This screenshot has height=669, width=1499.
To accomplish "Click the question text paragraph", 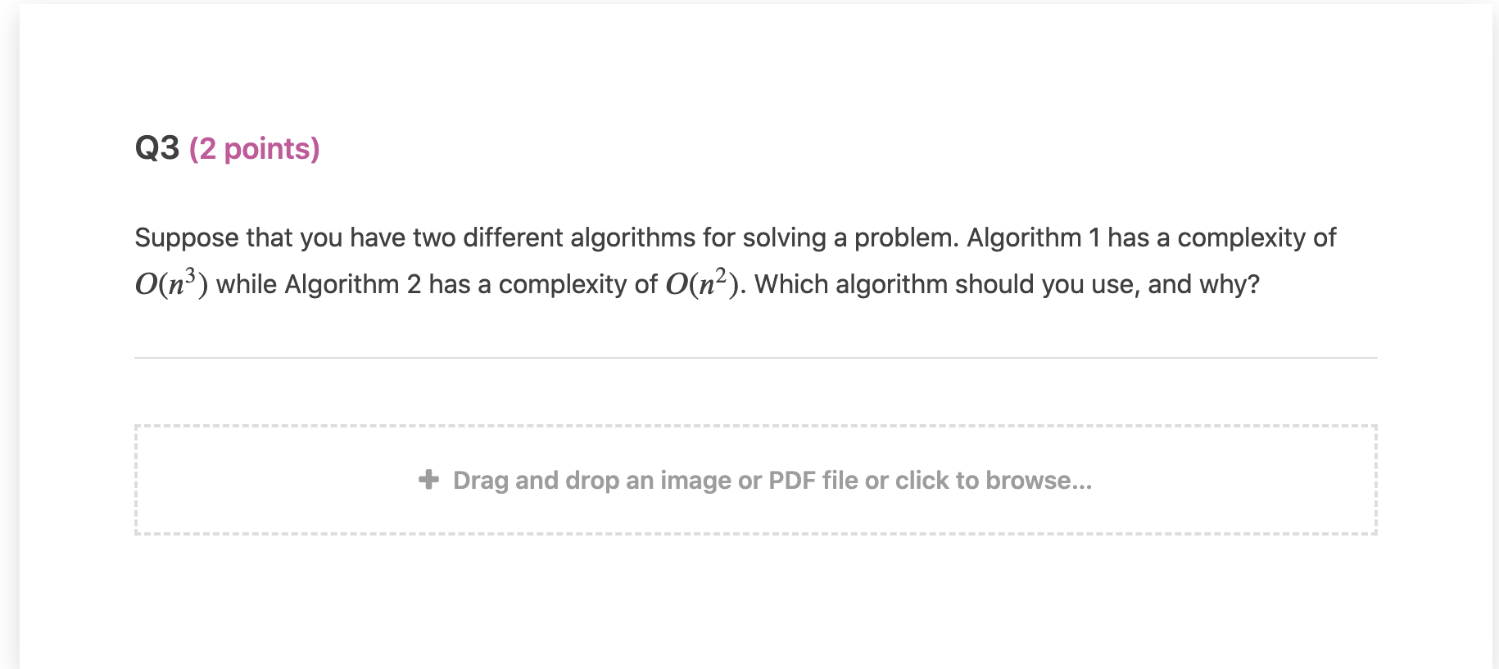I will [737, 260].
